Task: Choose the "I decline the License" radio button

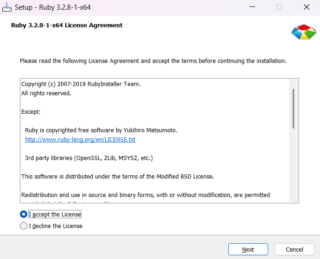Action: tap(24, 226)
